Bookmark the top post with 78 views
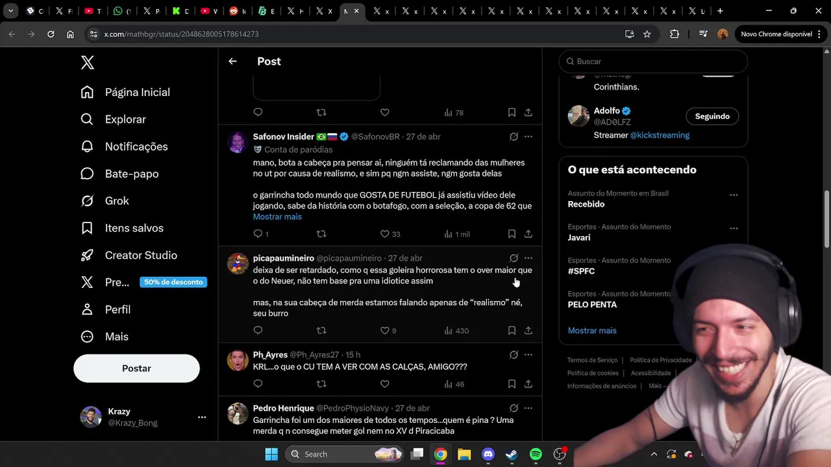831x467 pixels. 512,112
